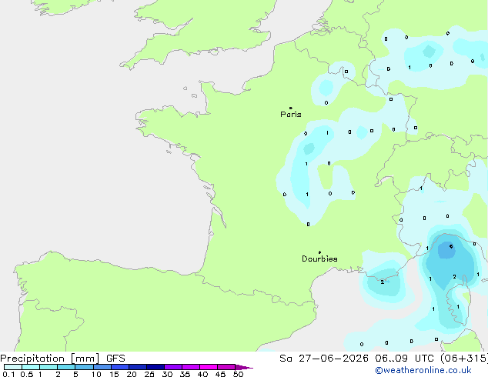Click the Paris city label

(x=291, y=114)
